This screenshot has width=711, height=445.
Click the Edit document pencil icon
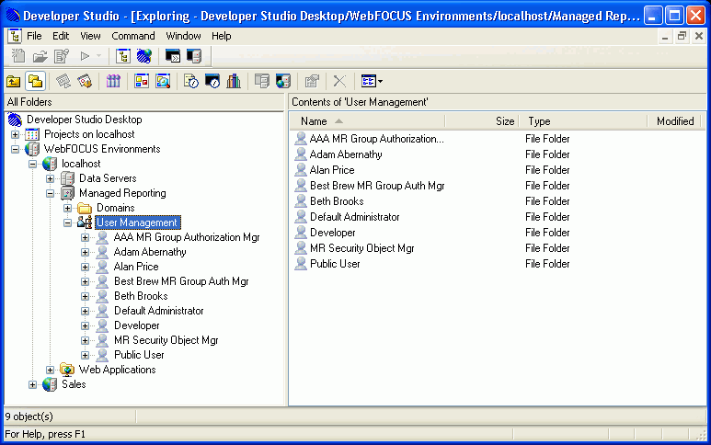click(62, 56)
